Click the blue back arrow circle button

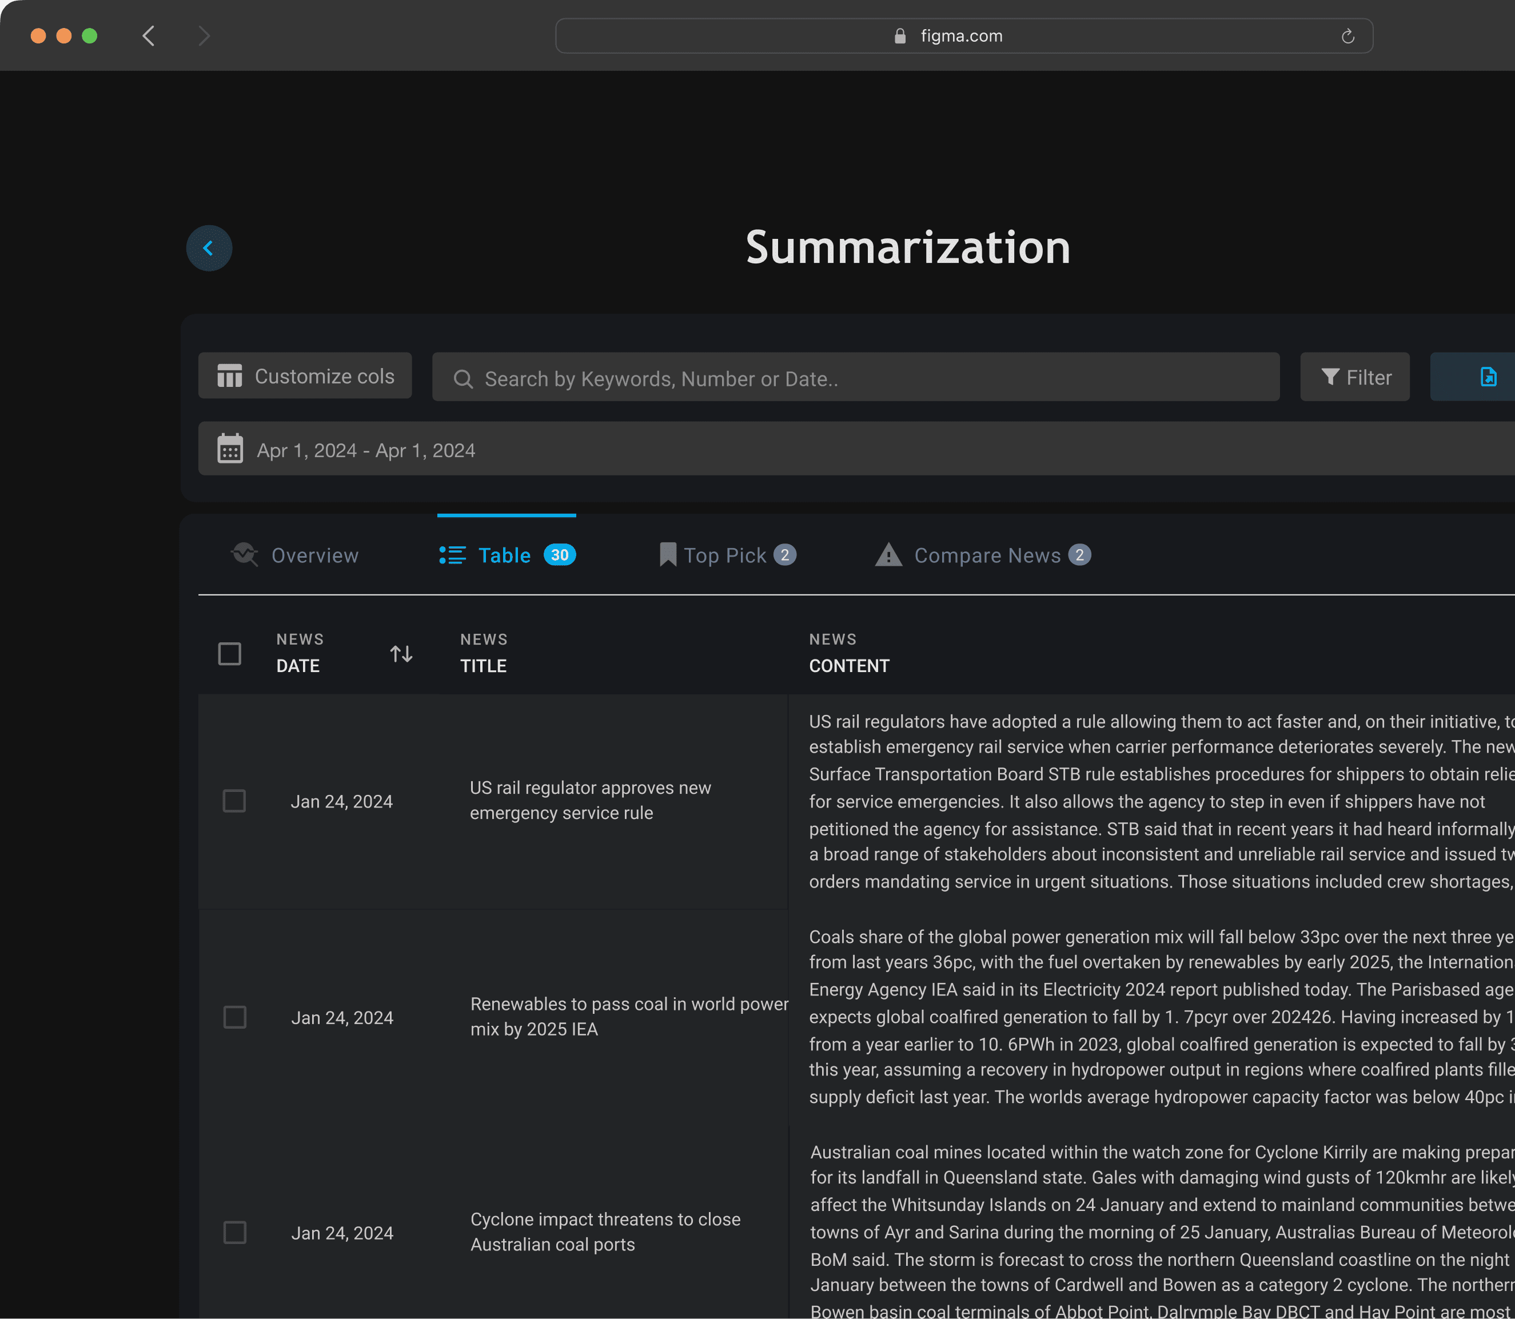[x=209, y=248]
